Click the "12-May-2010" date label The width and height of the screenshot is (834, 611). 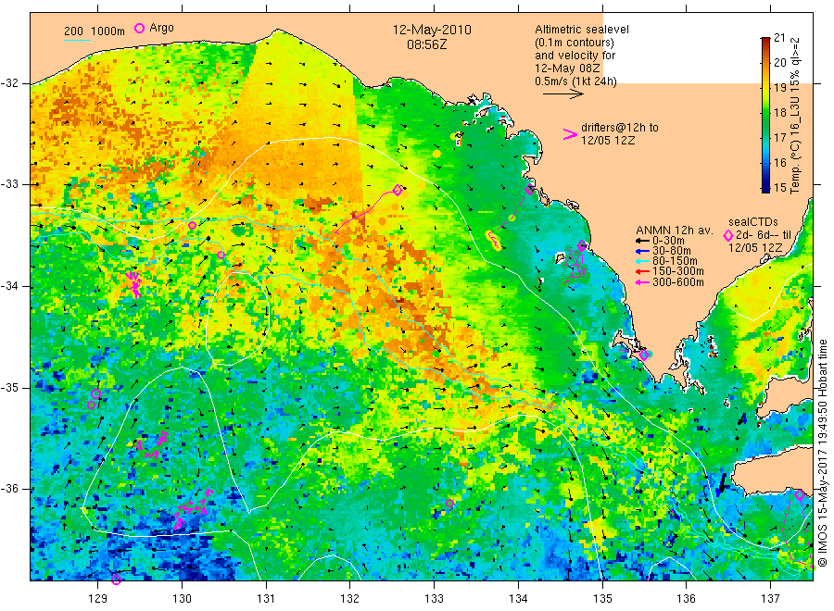point(432,30)
